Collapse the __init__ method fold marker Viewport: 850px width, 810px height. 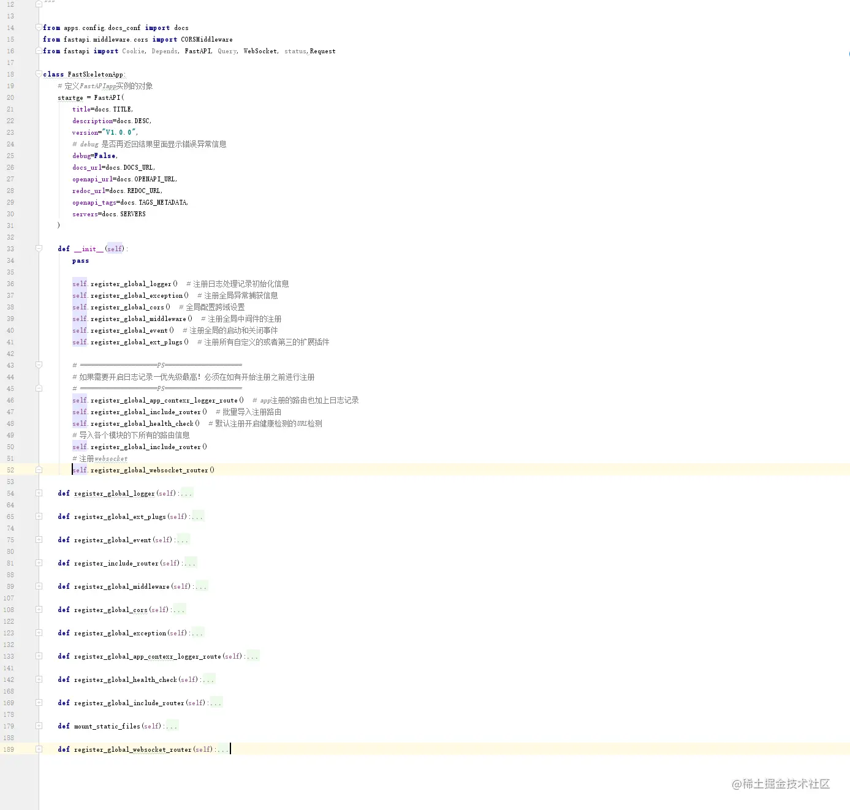coord(39,249)
